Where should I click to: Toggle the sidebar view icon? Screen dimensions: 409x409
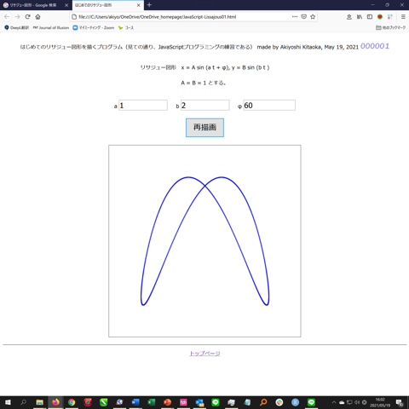click(370, 17)
